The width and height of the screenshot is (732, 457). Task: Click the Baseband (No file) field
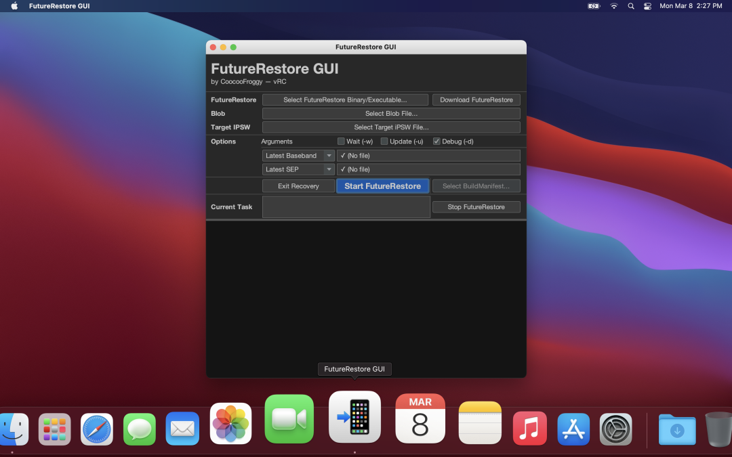point(428,156)
